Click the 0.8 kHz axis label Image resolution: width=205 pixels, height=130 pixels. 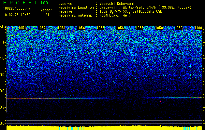tap(3, 91)
